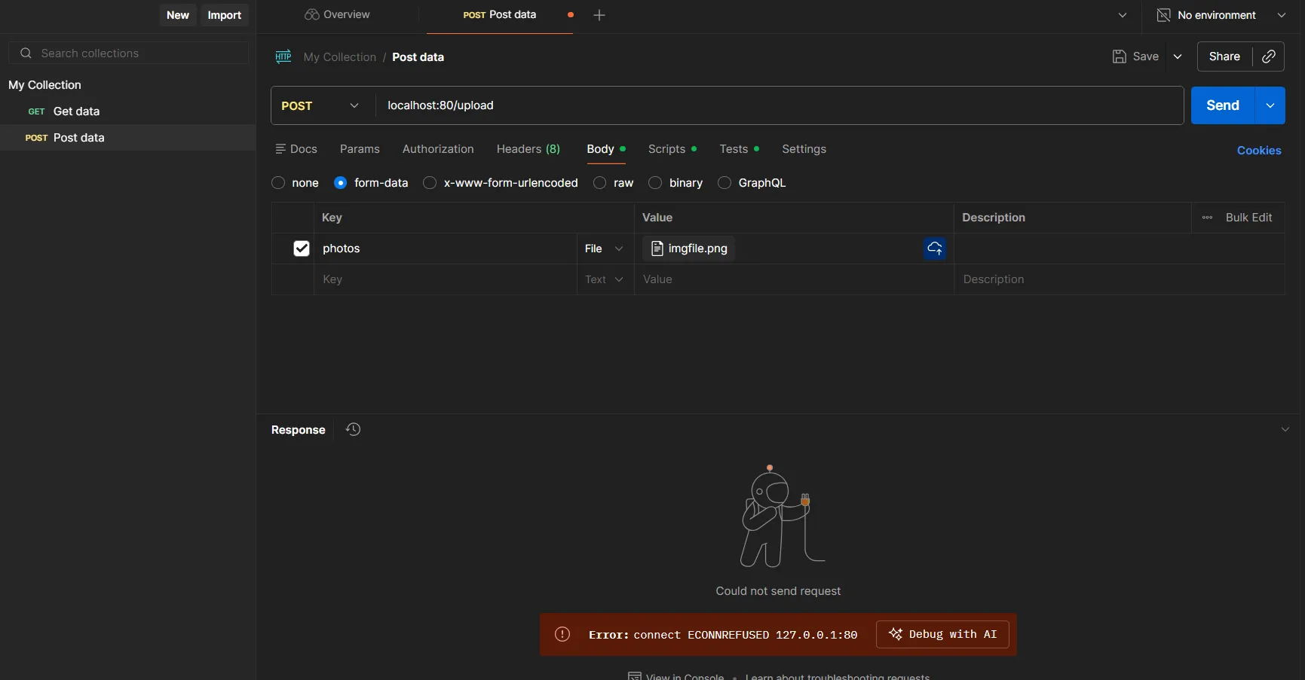Switch to the Authorization tab
1305x680 pixels.
(x=438, y=149)
